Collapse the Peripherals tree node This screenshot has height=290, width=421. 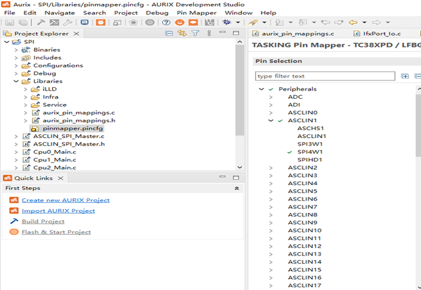(x=261, y=89)
